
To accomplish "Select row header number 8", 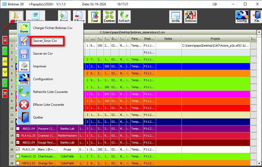I will (x=12, y=94).
